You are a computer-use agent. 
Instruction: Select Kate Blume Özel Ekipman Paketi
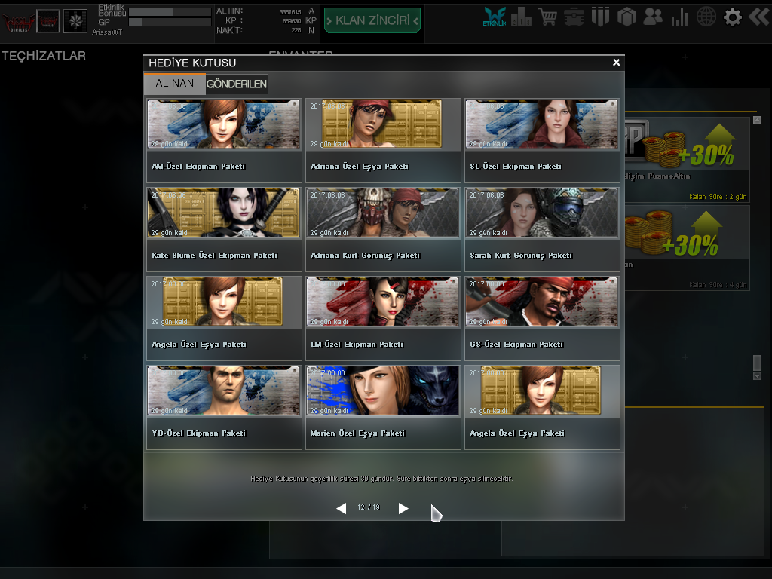224,229
